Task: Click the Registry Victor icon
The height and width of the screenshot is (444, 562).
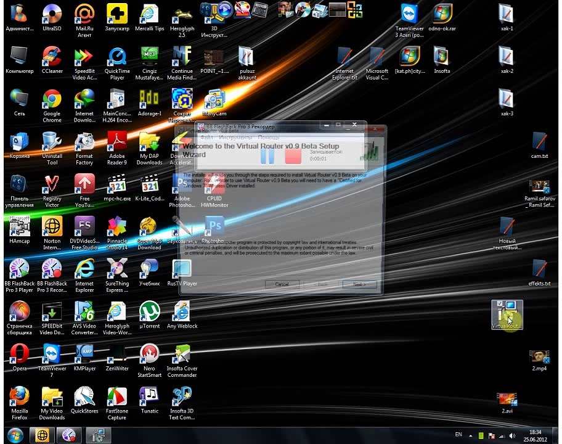Action: point(52,191)
